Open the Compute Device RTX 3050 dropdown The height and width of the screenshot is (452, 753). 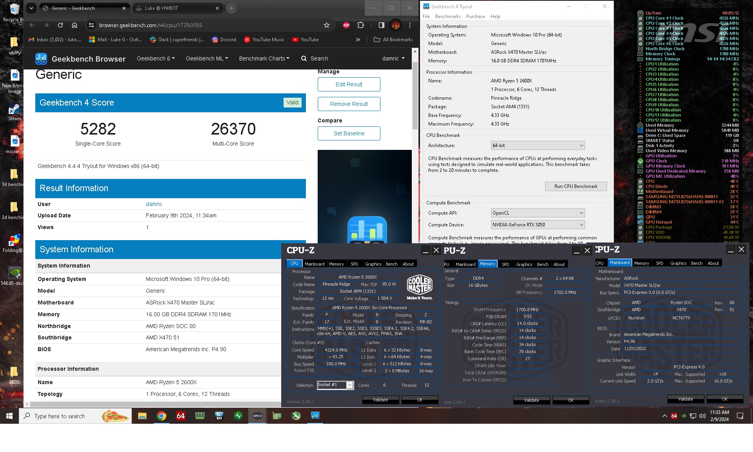pyautogui.click(x=538, y=225)
